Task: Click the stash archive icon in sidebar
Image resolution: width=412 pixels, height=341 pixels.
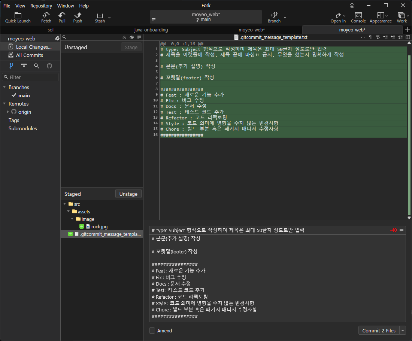Action: pos(24,66)
